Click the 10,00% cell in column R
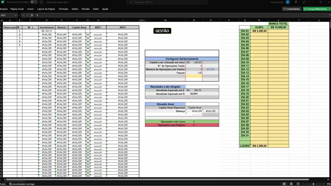Image resolution: width=331 pixels, height=186 pixels. tap(259, 27)
